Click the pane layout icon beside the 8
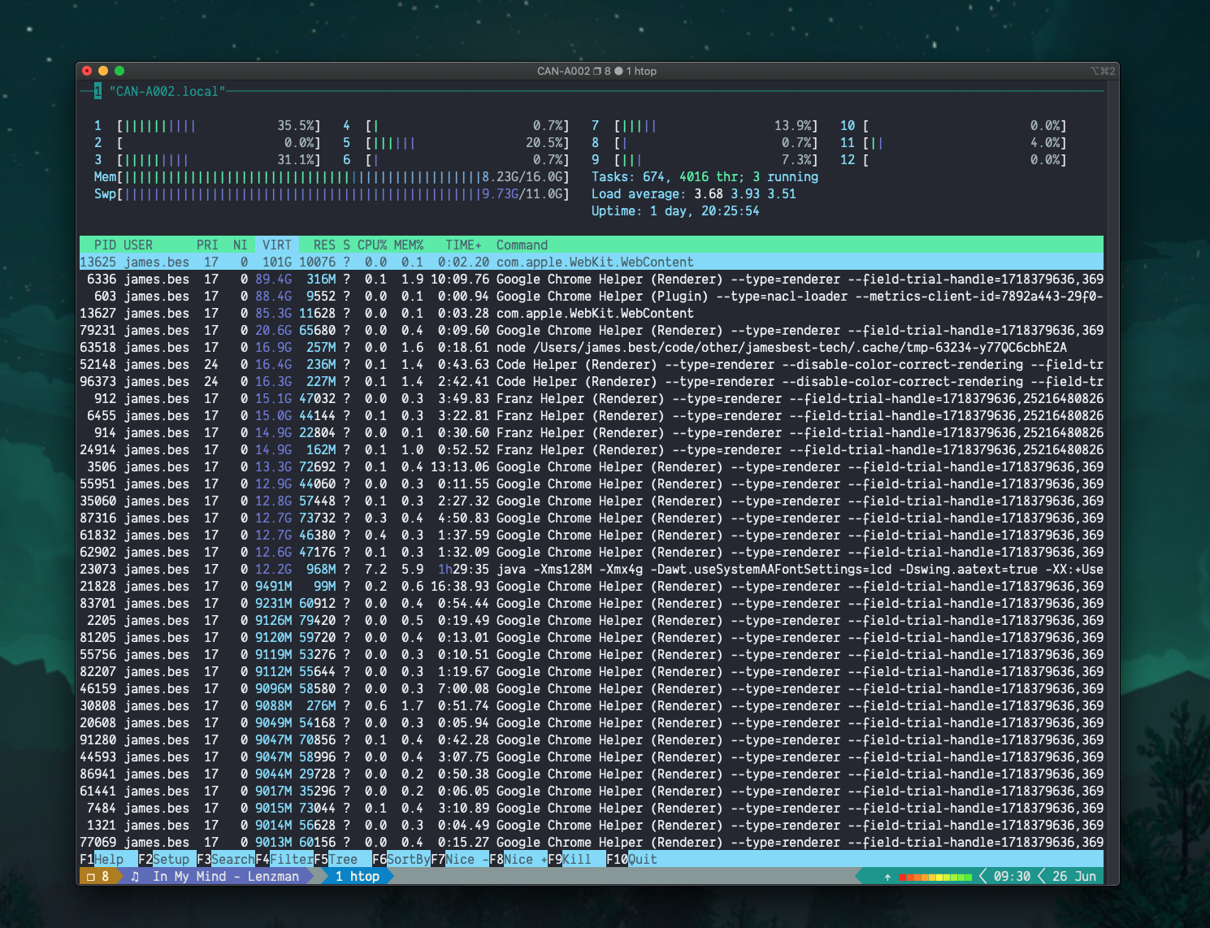The width and height of the screenshot is (1210, 928). click(x=89, y=876)
